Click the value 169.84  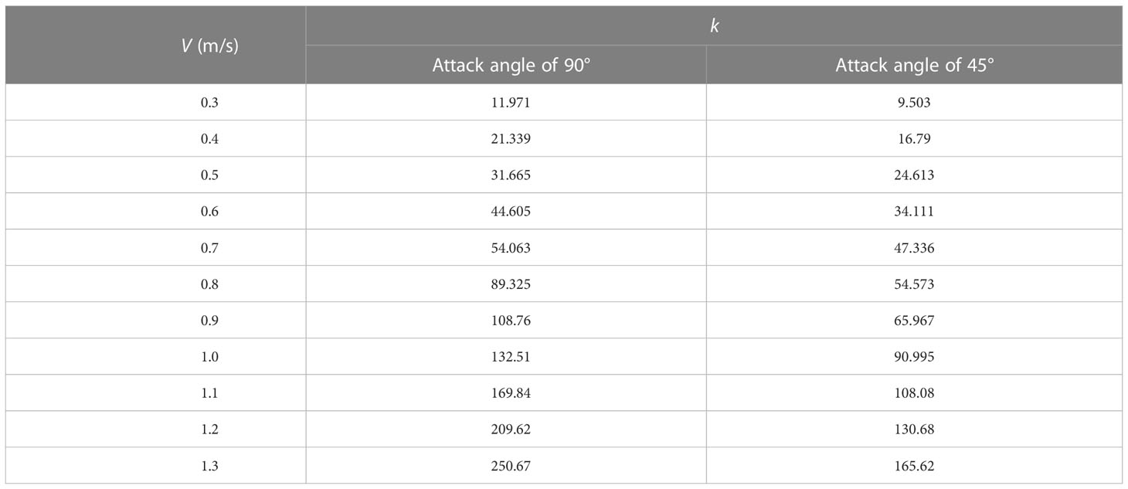pyautogui.click(x=506, y=392)
